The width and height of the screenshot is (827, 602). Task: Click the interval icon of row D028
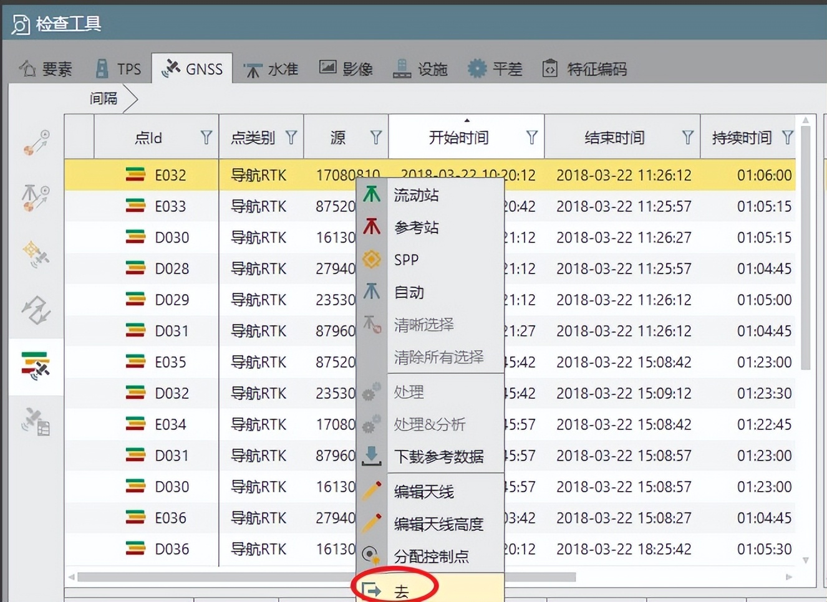coord(135,268)
